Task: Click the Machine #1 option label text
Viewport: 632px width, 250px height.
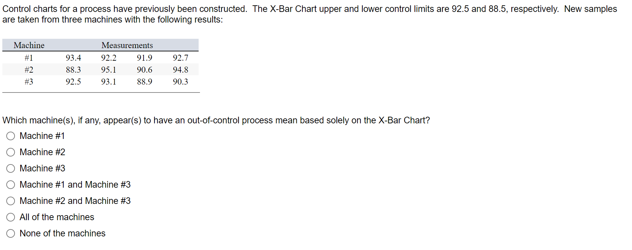Action: 42,136
